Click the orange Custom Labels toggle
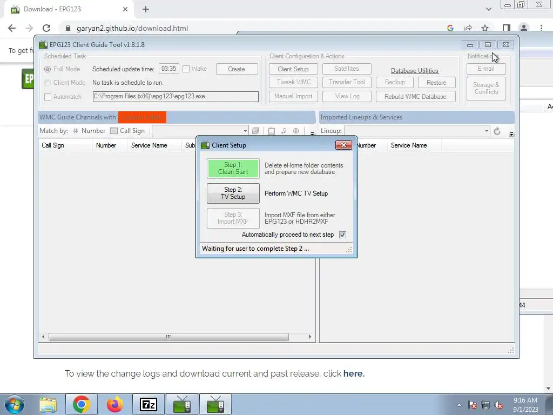Screen dimensions: 553x415 142,117
